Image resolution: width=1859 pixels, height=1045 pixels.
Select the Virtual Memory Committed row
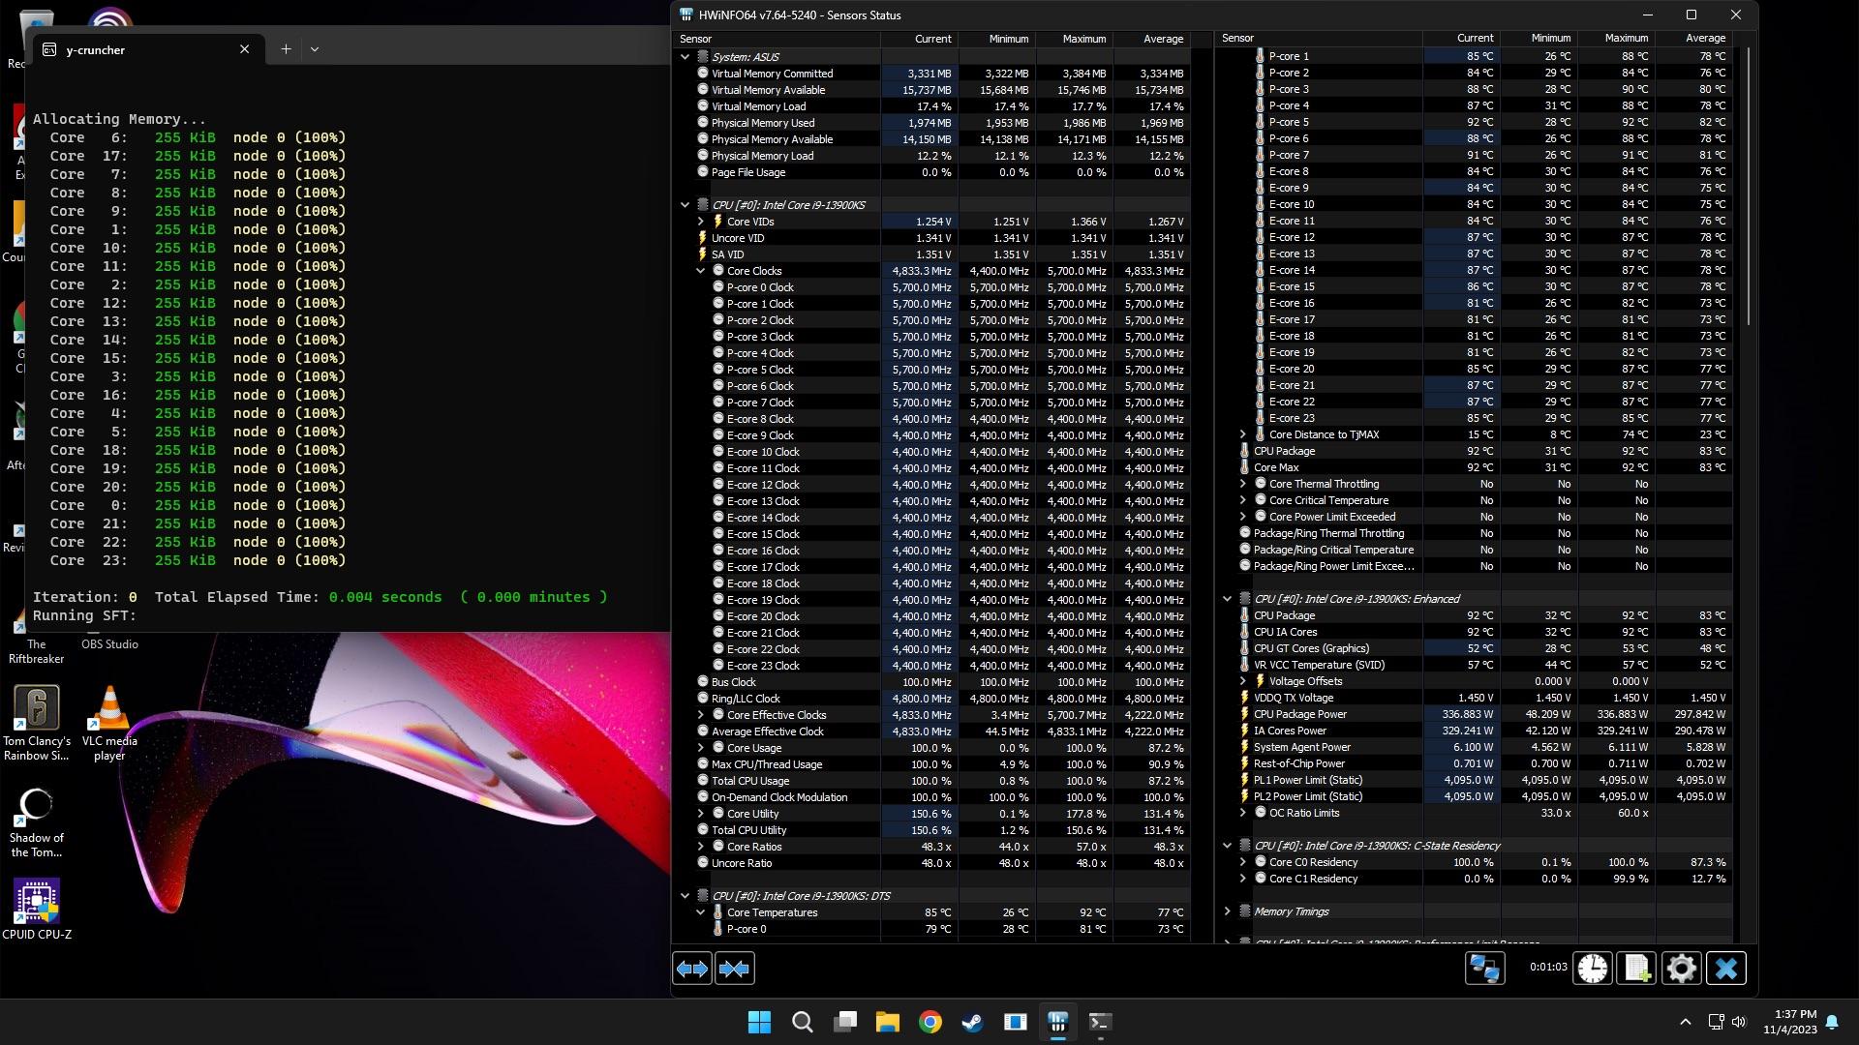pyautogui.click(x=931, y=74)
